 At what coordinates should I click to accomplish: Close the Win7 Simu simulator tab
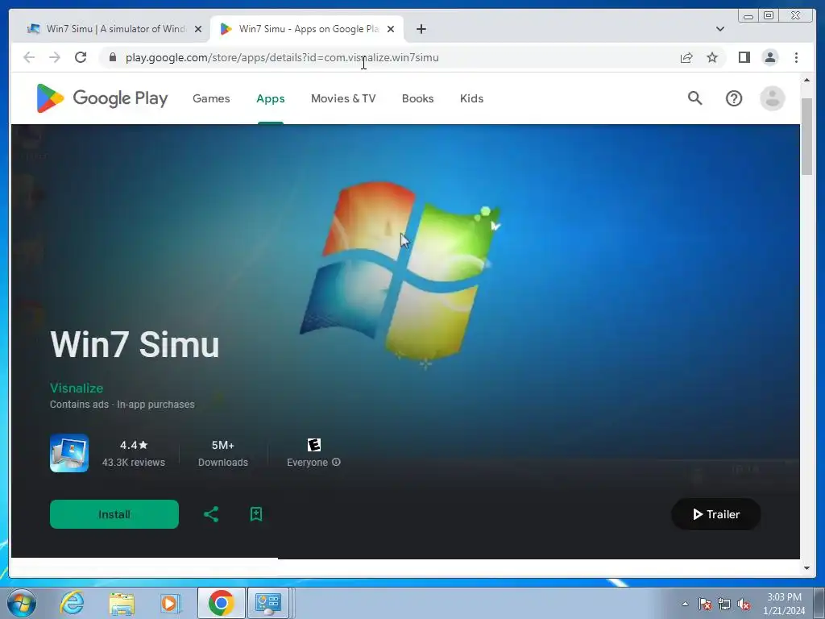[x=198, y=29]
